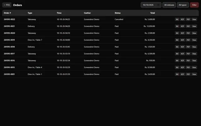201x126 pixels.
Task: Select the Rs. 12,050.00 total
Action: 149,26
